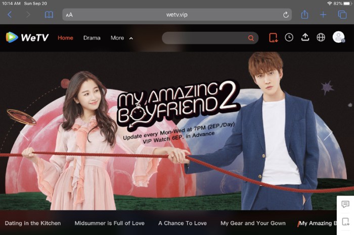Select Dating in the Kitchen
This screenshot has width=354, height=235.
tap(33, 223)
